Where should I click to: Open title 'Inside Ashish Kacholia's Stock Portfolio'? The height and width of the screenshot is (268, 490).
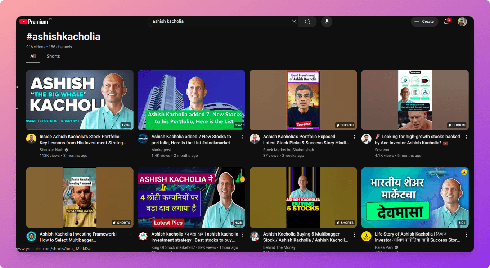tap(83, 140)
